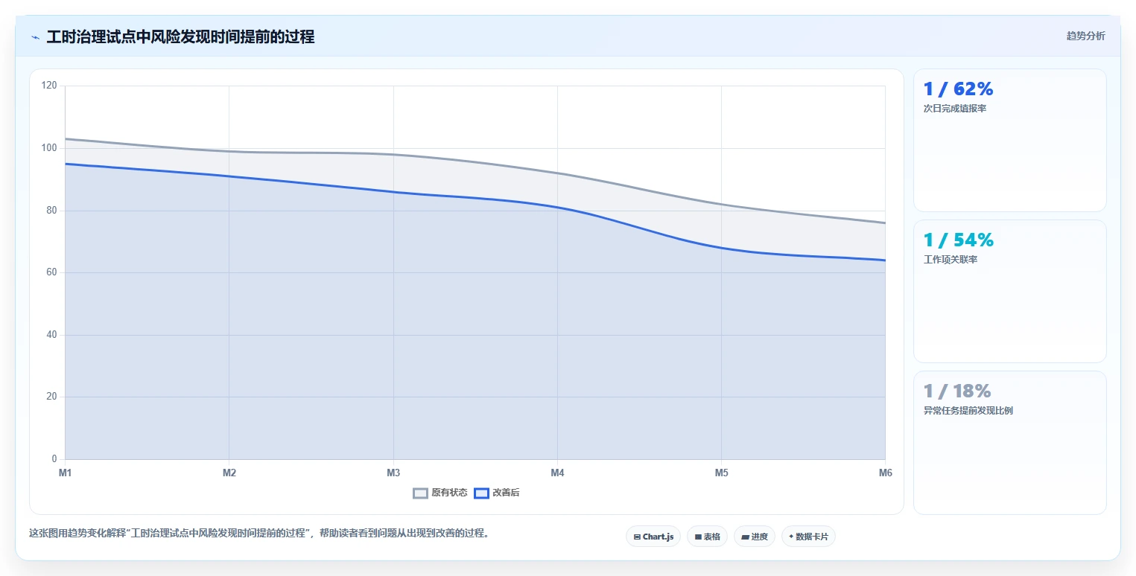This screenshot has height=576, width=1136.
Task: Click the Chart.js tag icon
Action: point(637,537)
